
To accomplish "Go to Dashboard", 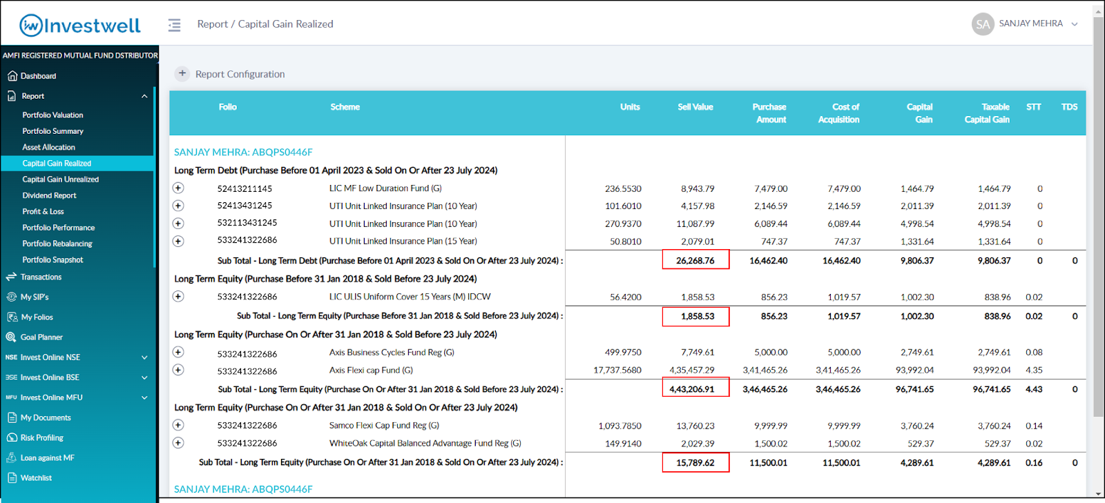I will tap(38, 76).
